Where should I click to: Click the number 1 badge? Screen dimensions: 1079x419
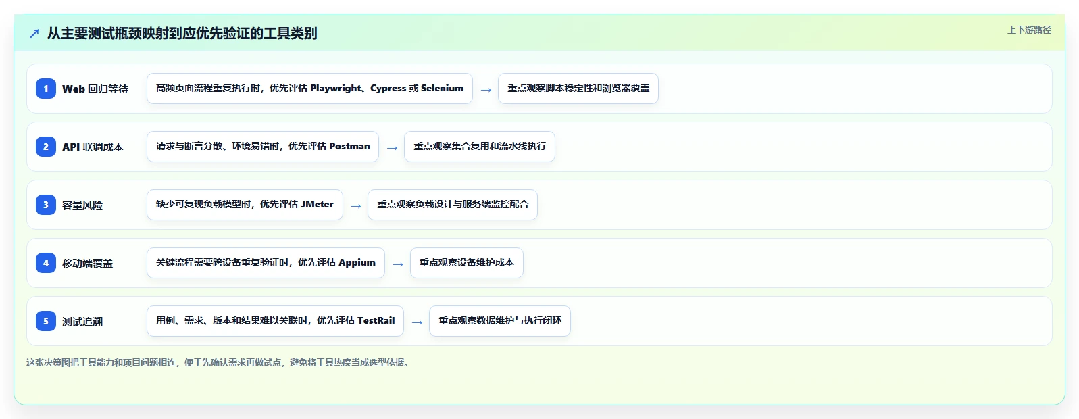click(46, 89)
